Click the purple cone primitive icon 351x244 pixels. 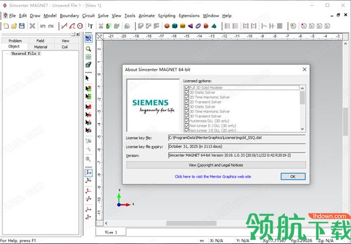[x=190, y=26]
